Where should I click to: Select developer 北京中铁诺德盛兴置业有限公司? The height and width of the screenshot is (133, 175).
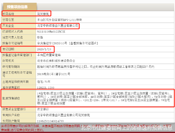(x=58, y=26)
